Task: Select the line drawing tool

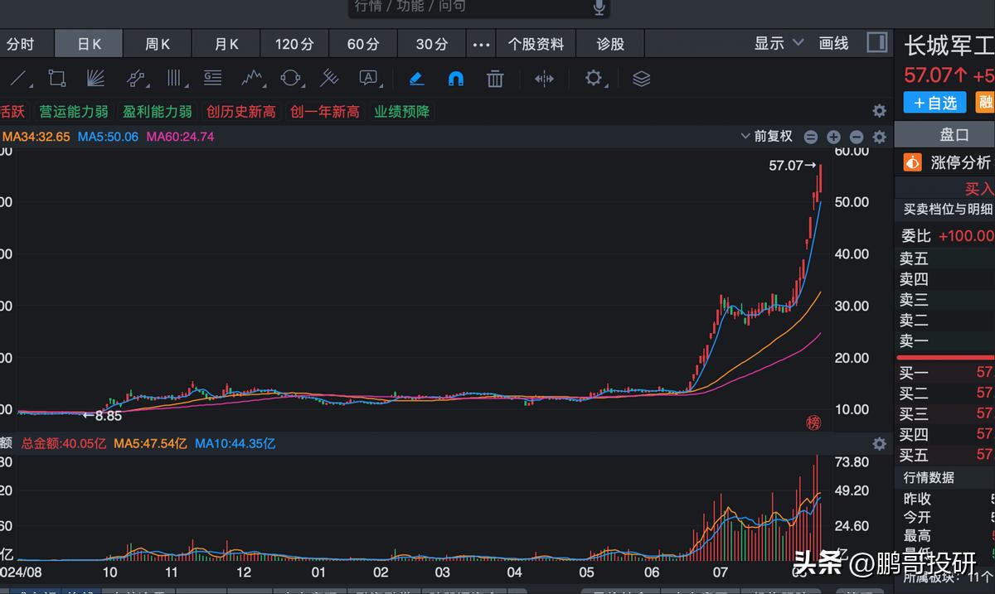Action: click(x=18, y=78)
